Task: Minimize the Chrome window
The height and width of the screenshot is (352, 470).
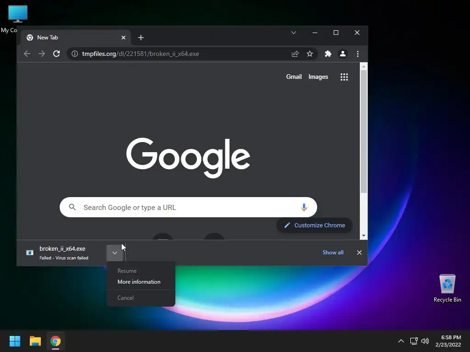Action: point(315,33)
